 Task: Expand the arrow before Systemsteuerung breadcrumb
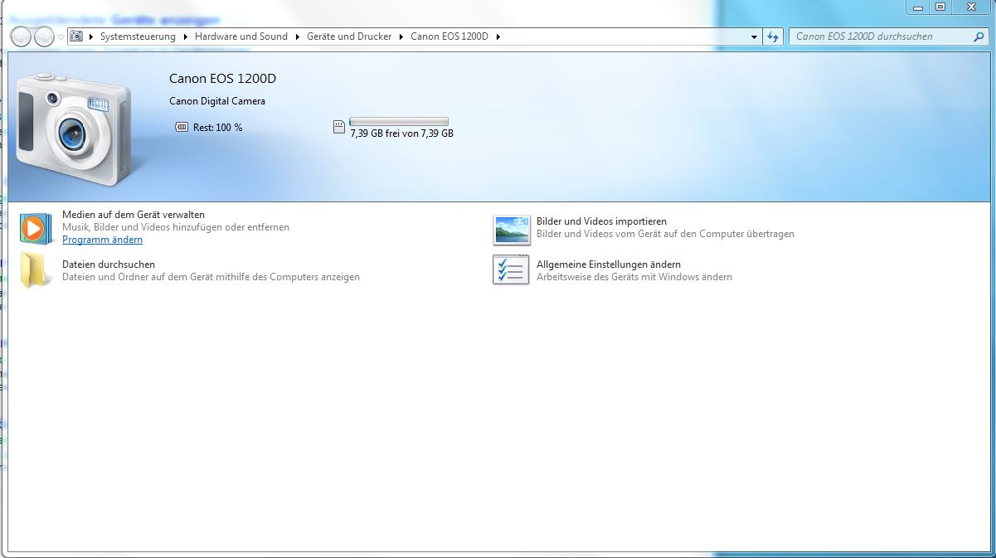click(x=91, y=36)
